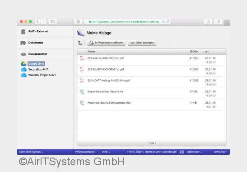This screenshot has height=172, width=247.
Task: Open the browser share icon
Action: [x=208, y=22]
